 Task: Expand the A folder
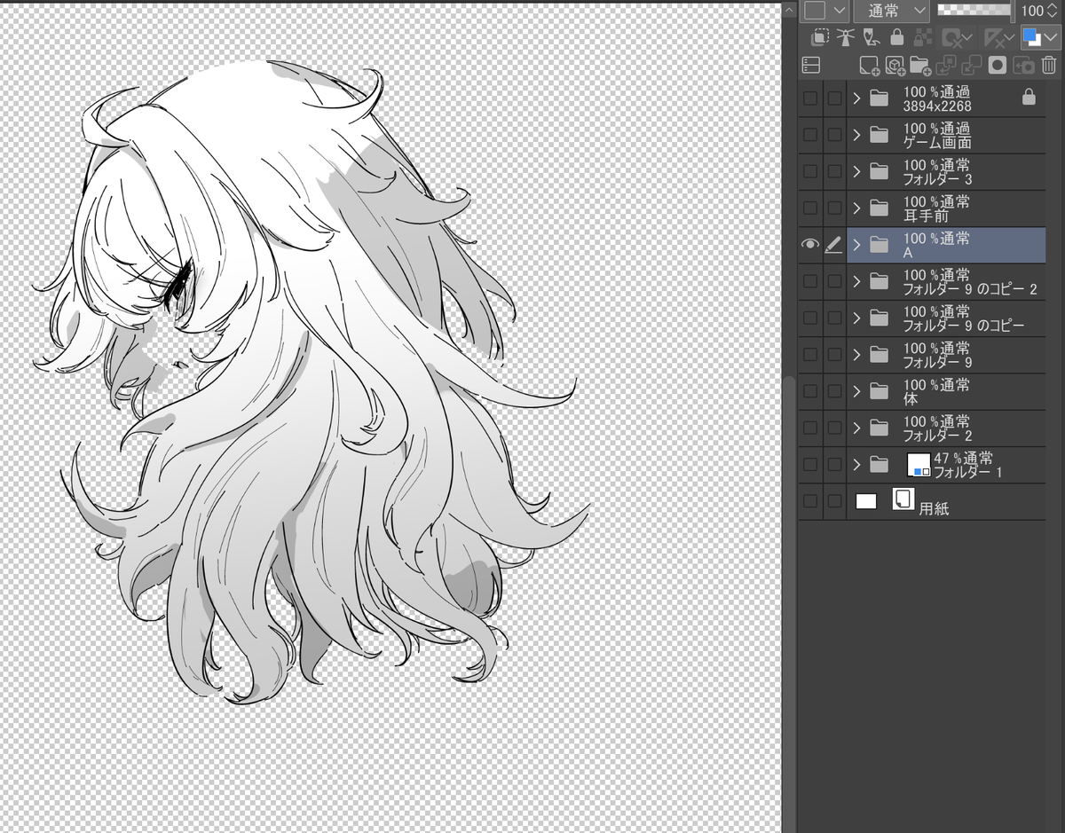click(x=856, y=245)
